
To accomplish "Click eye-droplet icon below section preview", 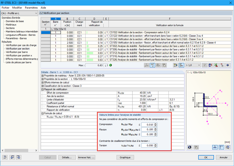I will [x=196, y=147].
